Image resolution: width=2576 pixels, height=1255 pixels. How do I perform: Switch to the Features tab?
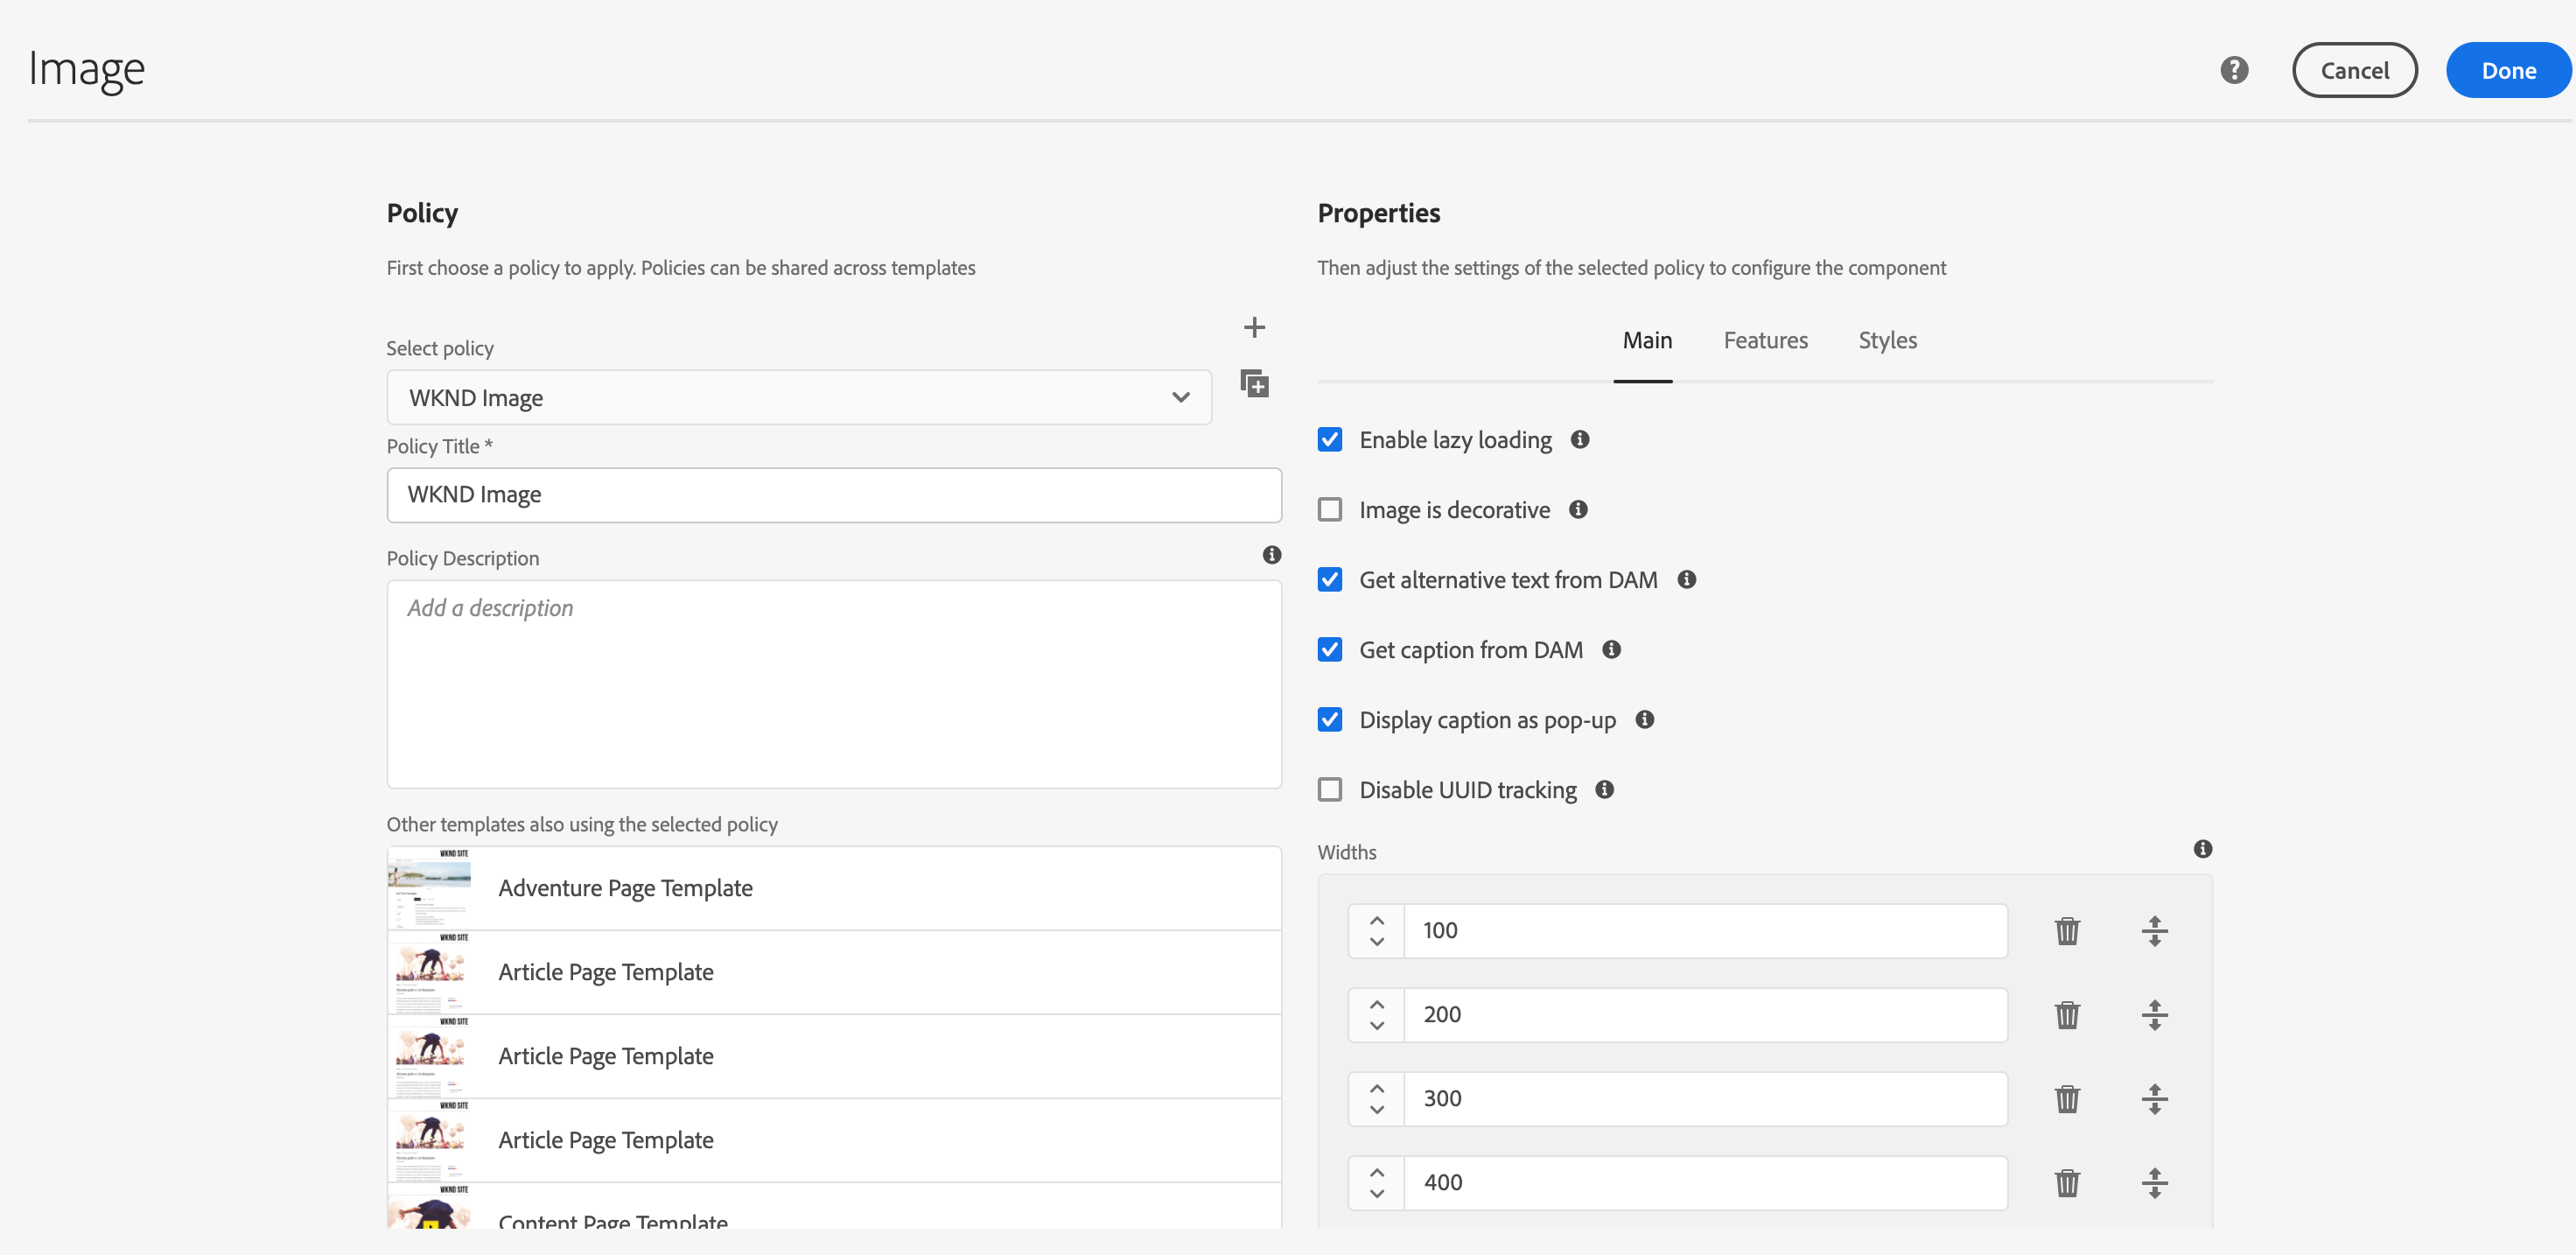click(x=1765, y=340)
